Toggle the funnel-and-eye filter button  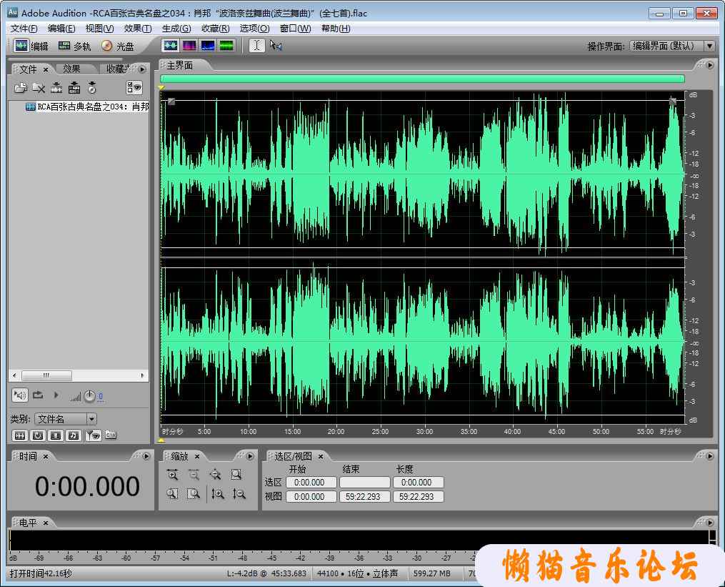[93, 435]
